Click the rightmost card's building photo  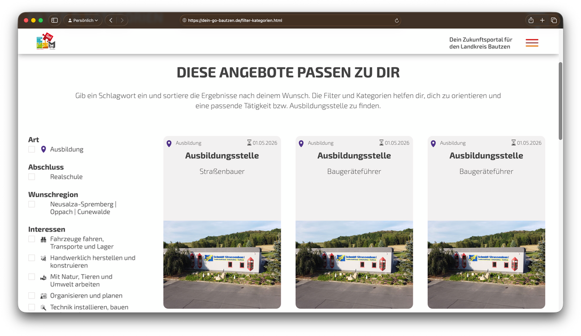click(486, 264)
